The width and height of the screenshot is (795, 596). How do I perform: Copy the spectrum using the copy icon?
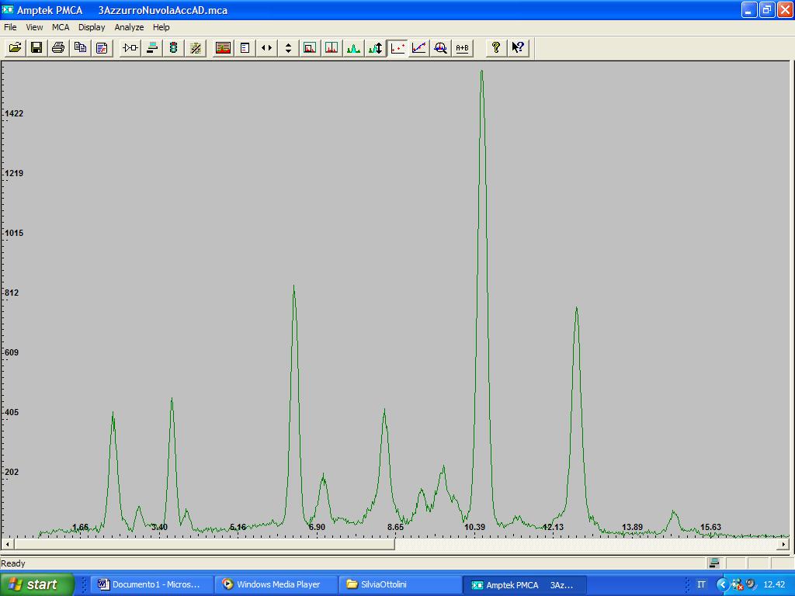(x=80, y=47)
